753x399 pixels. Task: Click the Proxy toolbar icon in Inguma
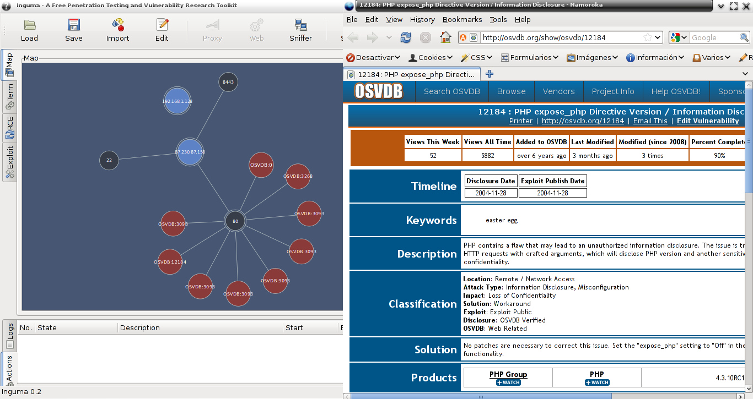click(212, 25)
